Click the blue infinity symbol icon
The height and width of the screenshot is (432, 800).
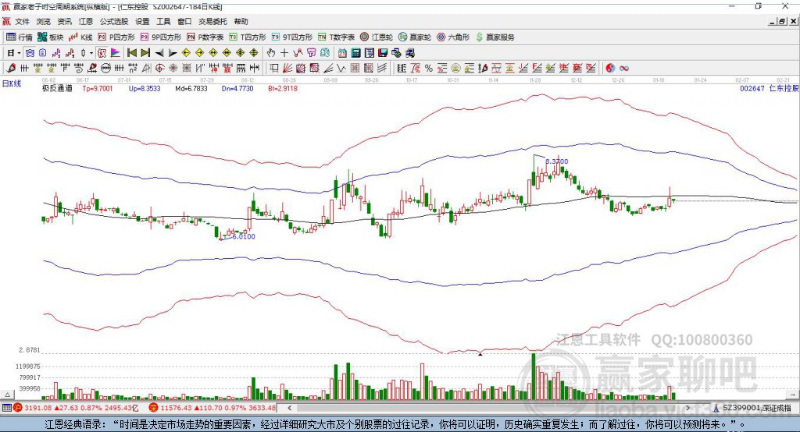[624, 68]
